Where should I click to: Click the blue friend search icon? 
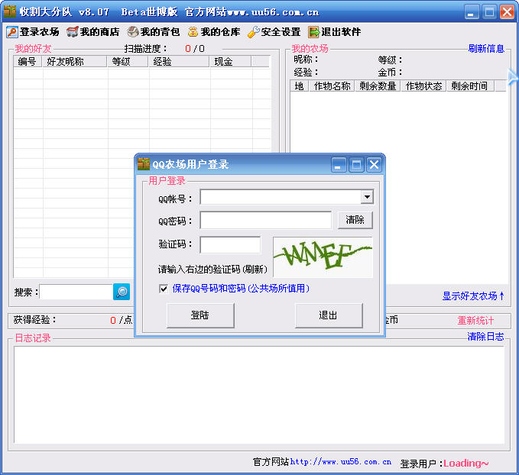pos(122,292)
